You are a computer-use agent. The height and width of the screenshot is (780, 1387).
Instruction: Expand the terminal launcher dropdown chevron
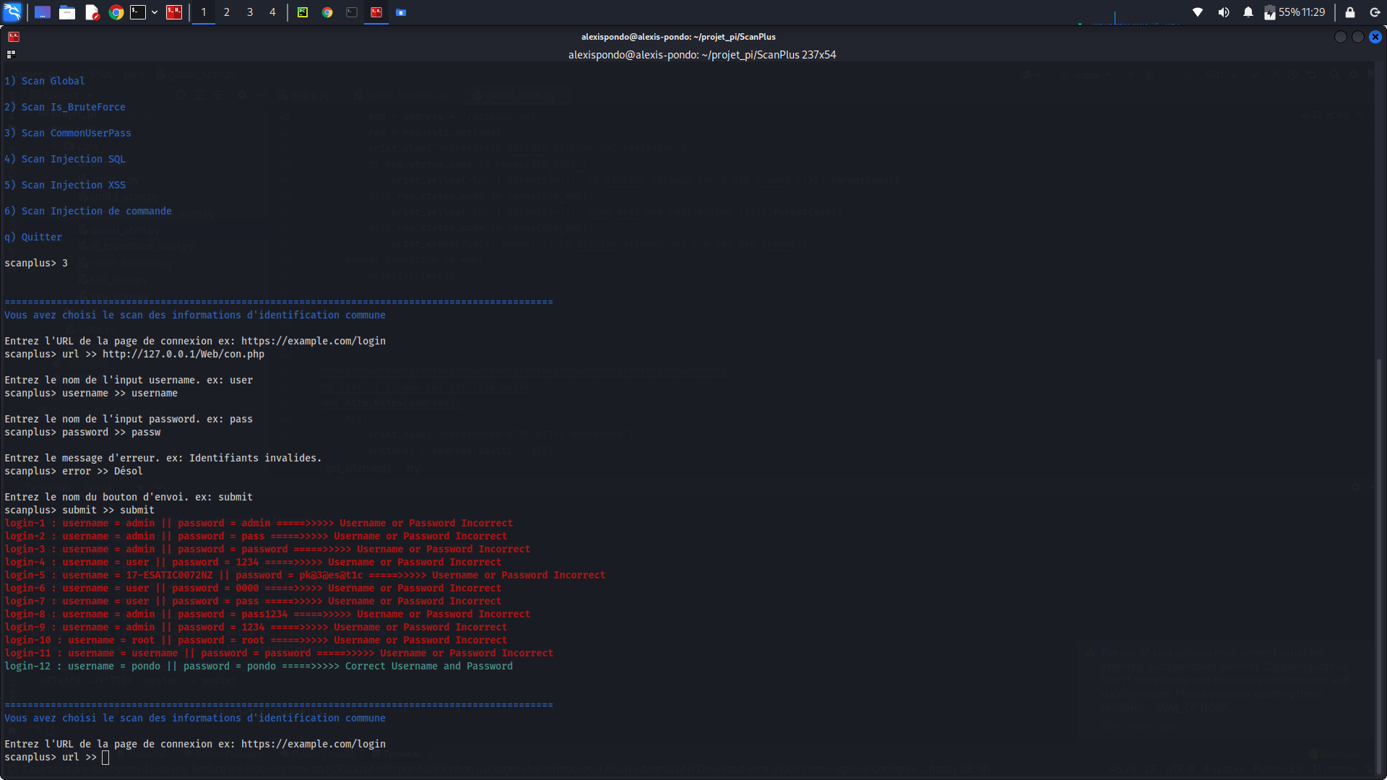coord(154,12)
